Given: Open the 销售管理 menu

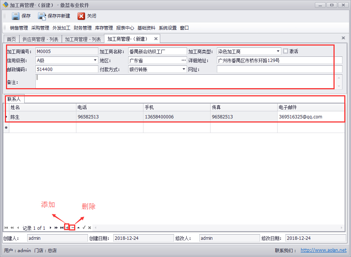Looking at the screenshot, I should pyautogui.click(x=19, y=28).
